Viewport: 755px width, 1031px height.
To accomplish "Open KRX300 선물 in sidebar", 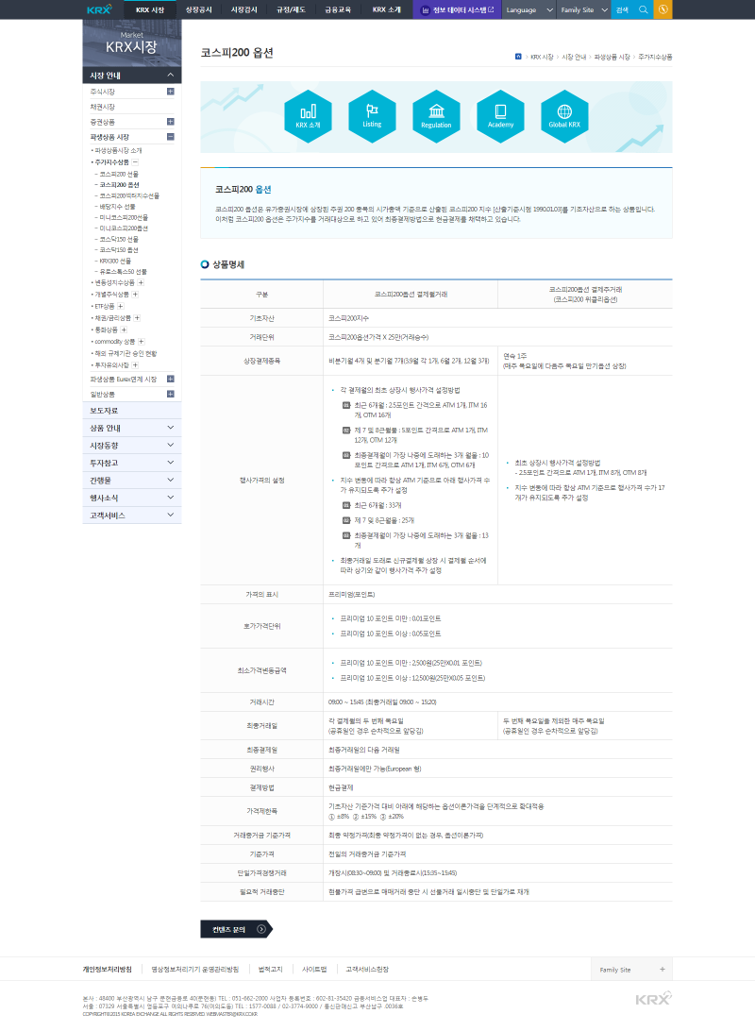I will [116, 261].
